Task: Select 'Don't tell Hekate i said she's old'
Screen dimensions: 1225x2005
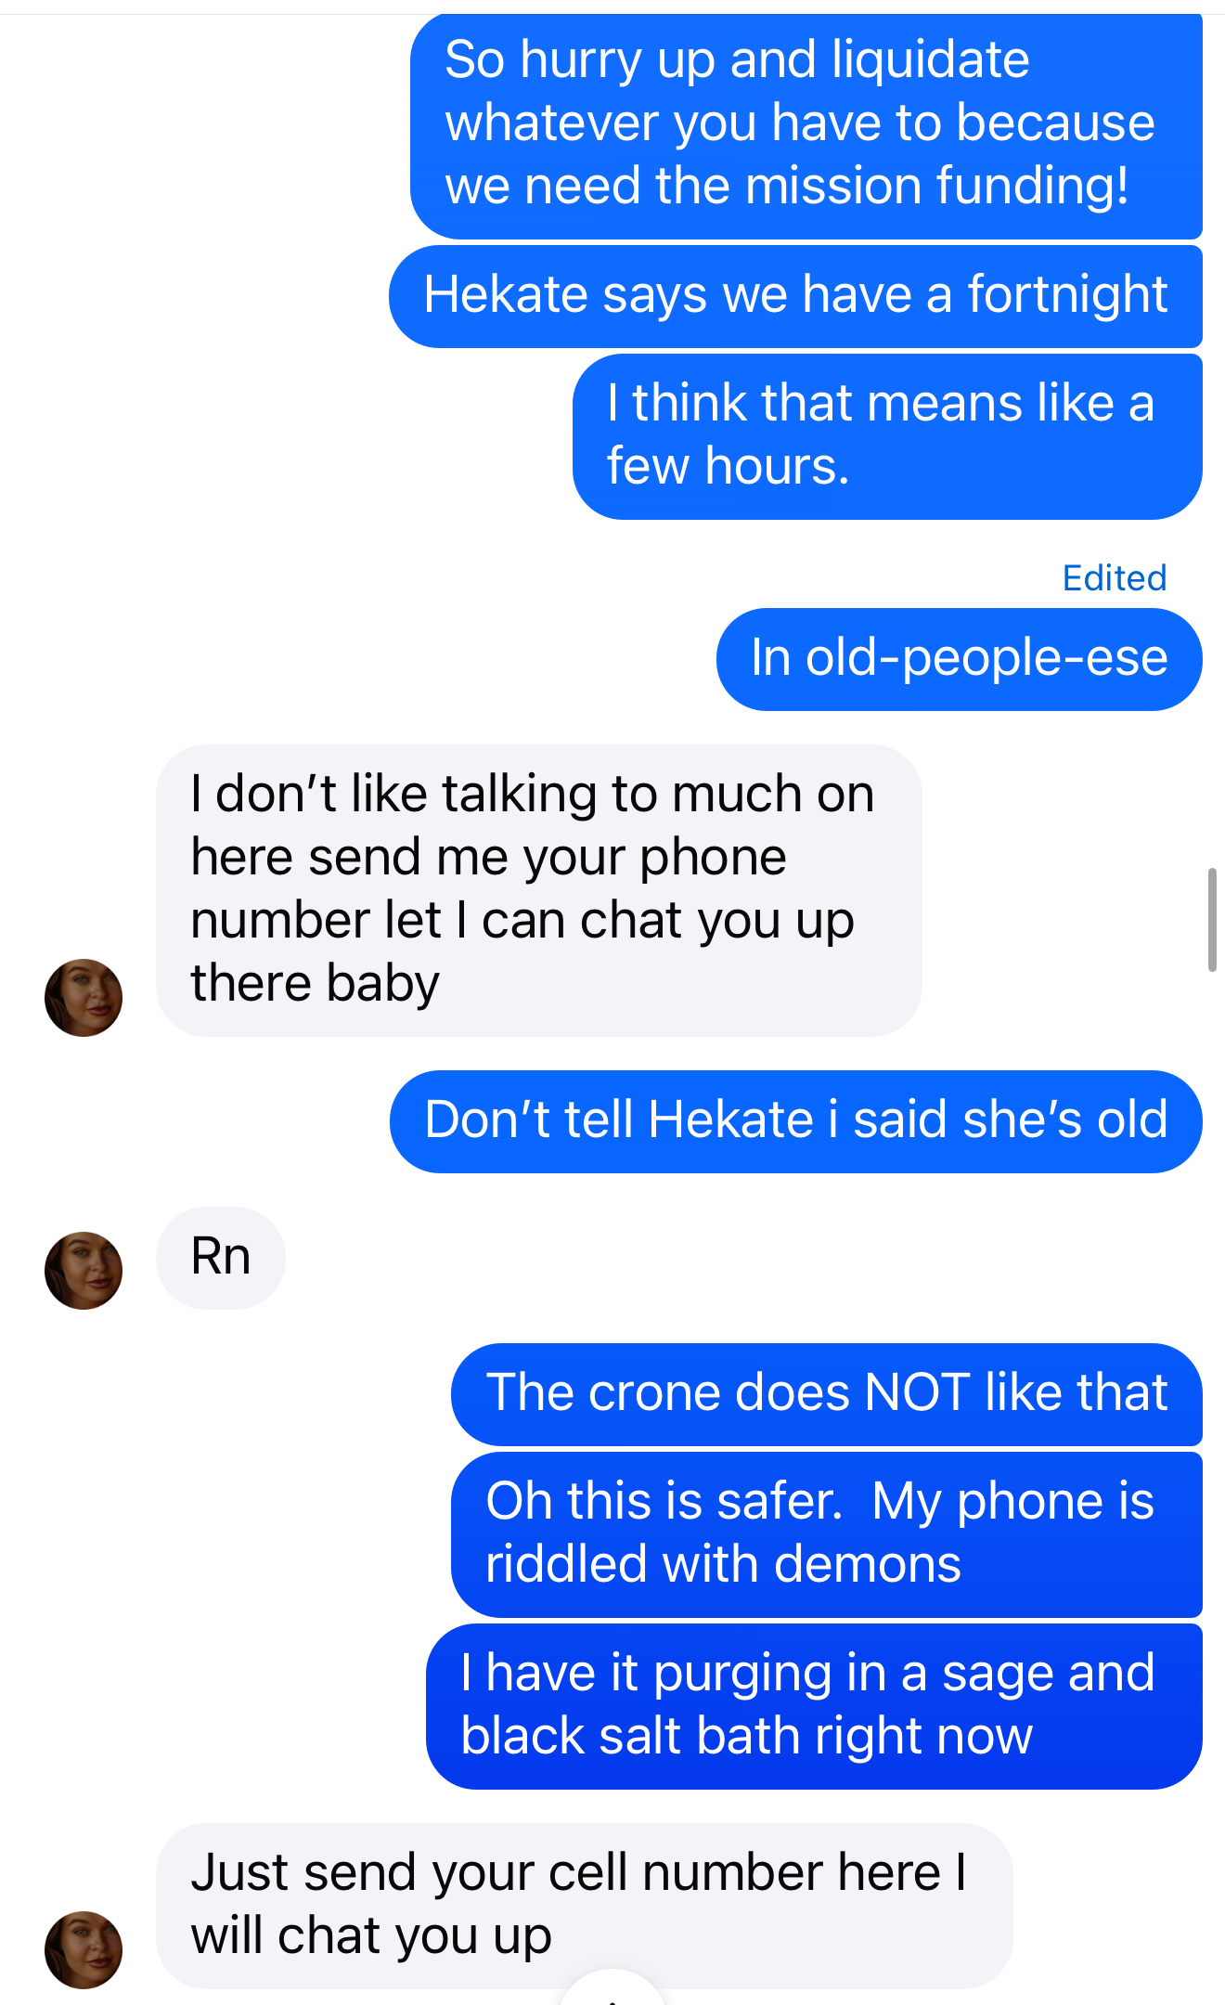Action: point(796,1121)
